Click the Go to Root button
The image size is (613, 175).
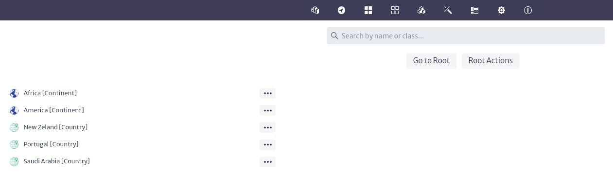click(431, 61)
